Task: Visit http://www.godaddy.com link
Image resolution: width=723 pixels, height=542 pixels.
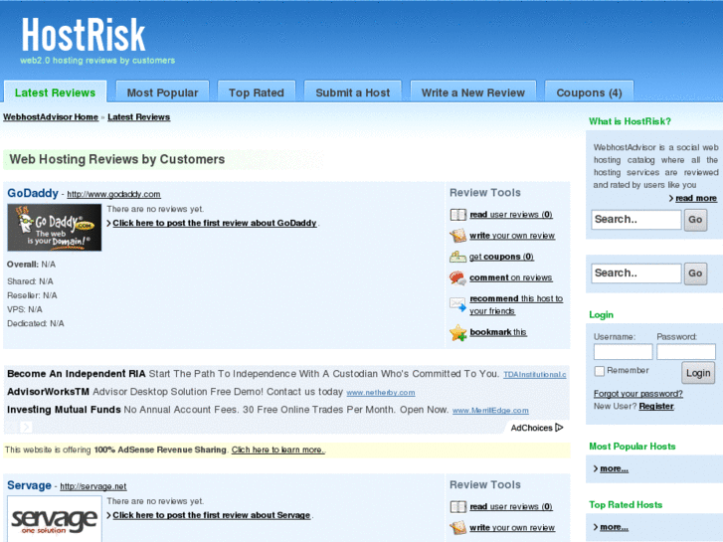Action: [x=114, y=194]
